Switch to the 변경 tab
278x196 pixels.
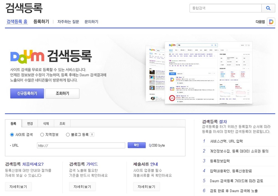(30, 124)
